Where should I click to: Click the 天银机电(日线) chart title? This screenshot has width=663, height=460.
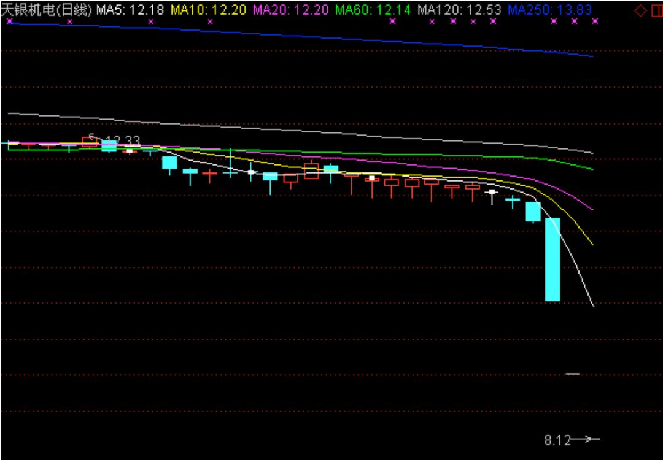(x=47, y=10)
